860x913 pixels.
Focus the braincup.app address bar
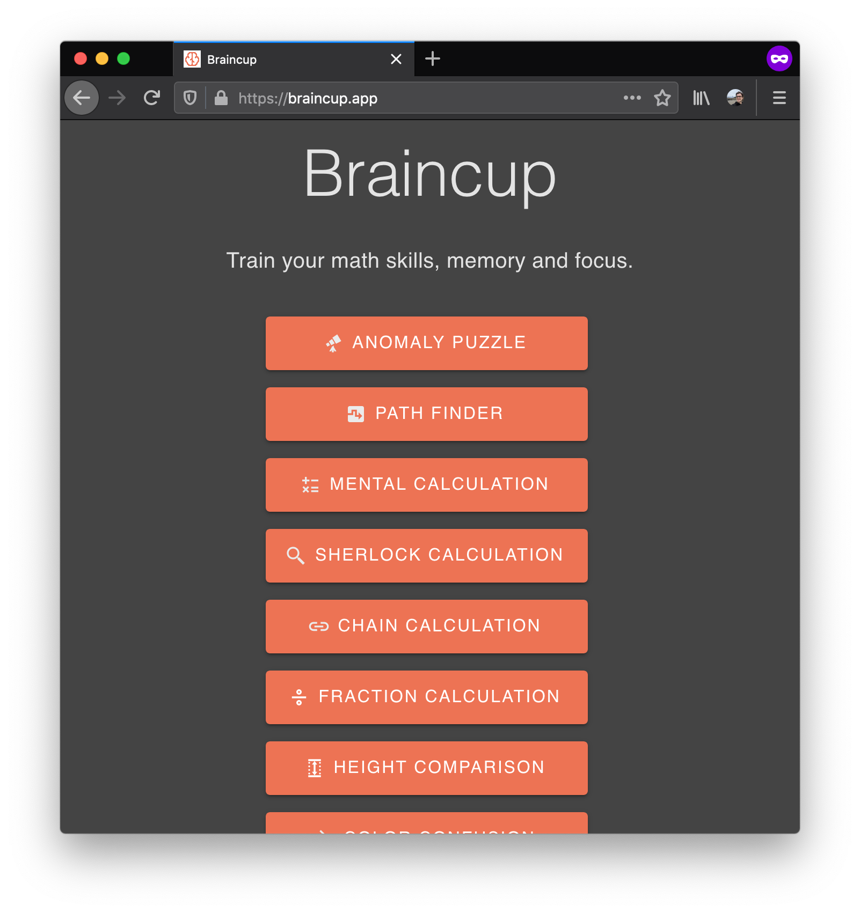pyautogui.click(x=426, y=98)
